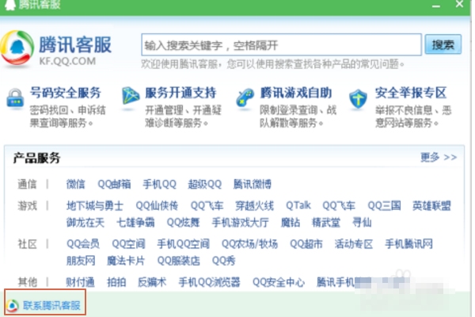Open 朋友网 link
This screenshot has height=317, width=475.
point(81,261)
